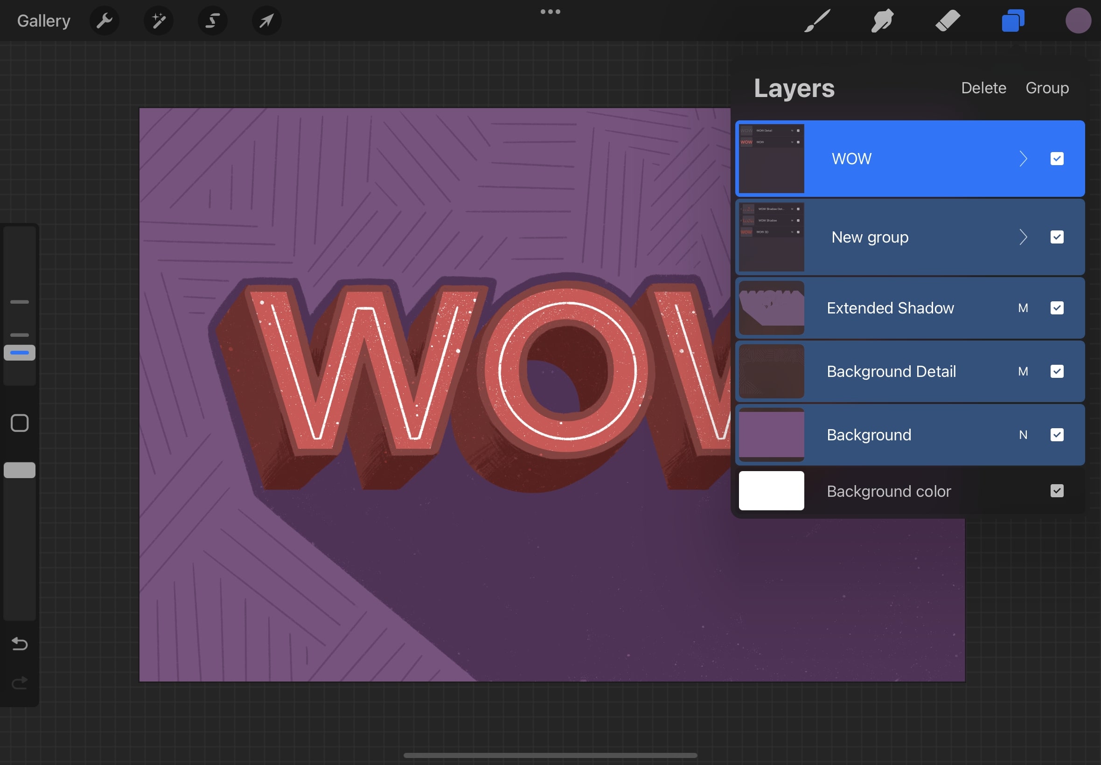1101x765 pixels.
Task: Open blend mode for Extended Shadow via M
Action: [1024, 308]
